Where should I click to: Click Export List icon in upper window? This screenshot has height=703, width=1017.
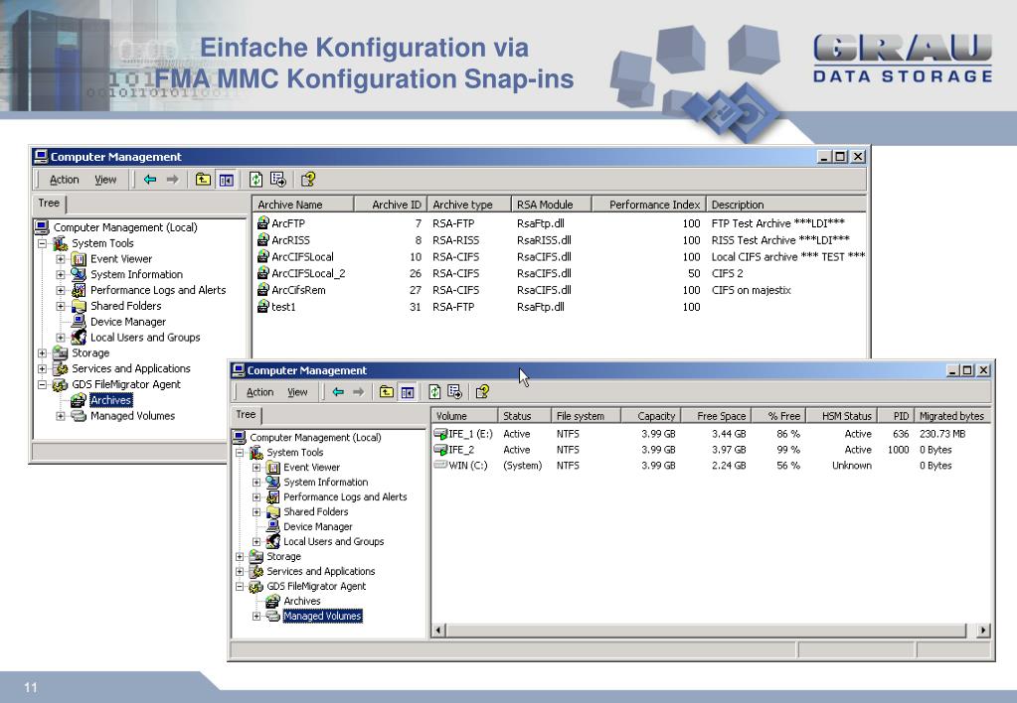pyautogui.click(x=278, y=180)
